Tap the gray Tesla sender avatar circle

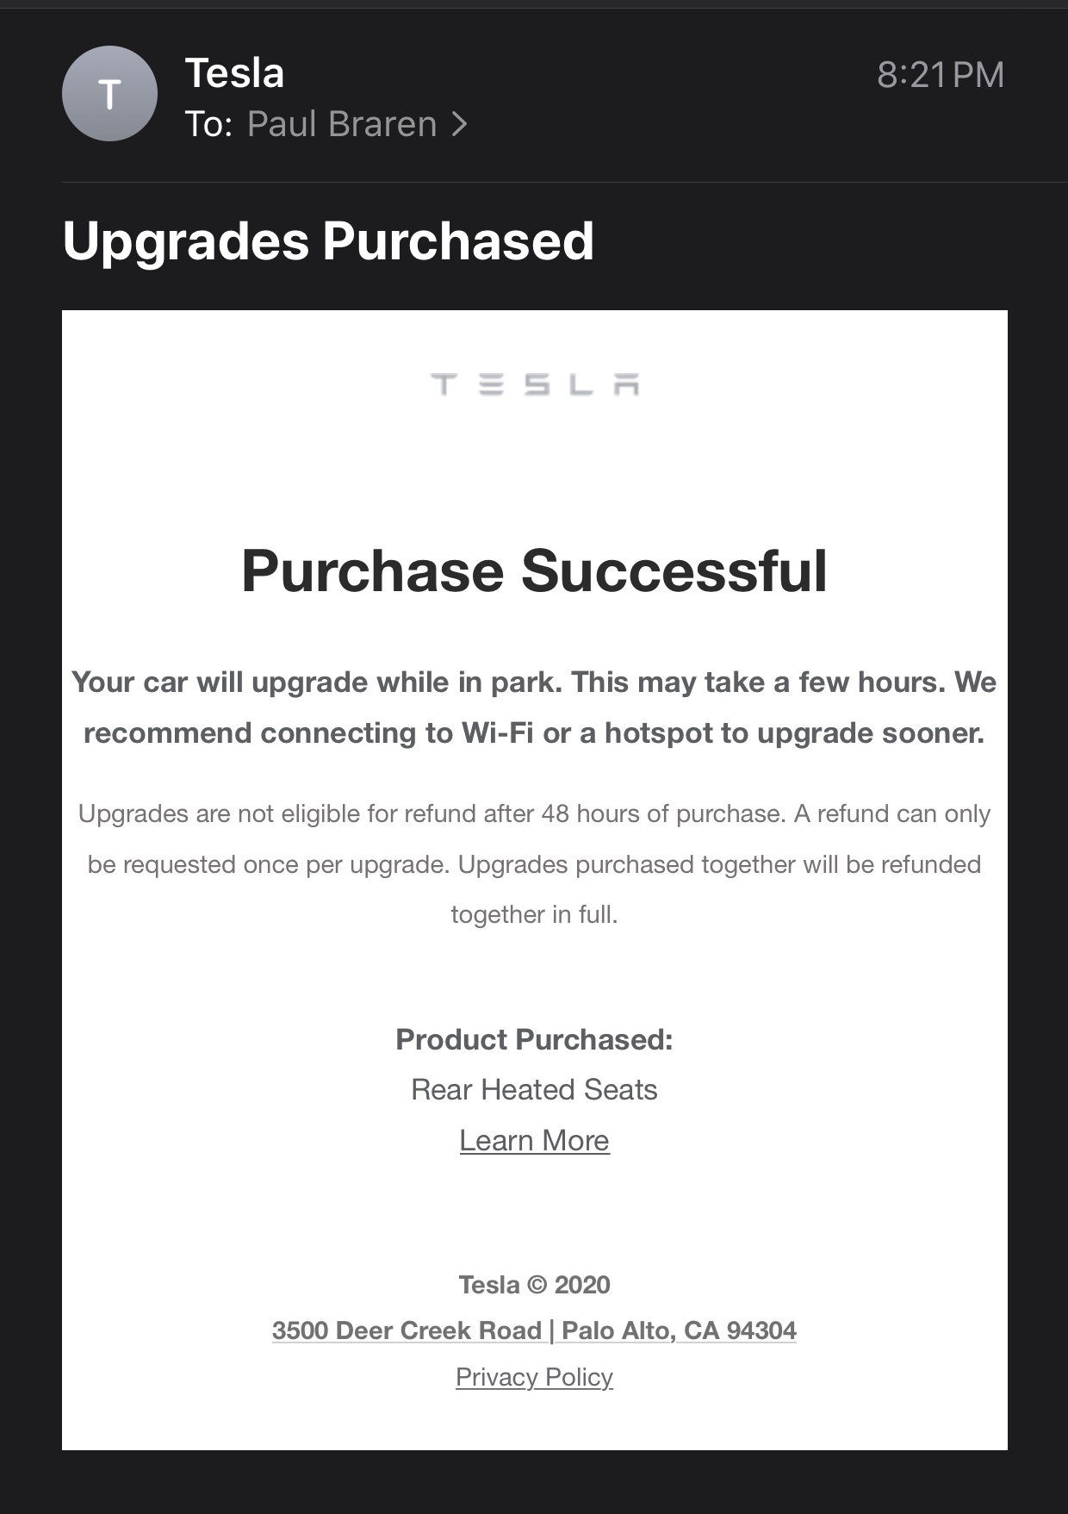point(109,93)
